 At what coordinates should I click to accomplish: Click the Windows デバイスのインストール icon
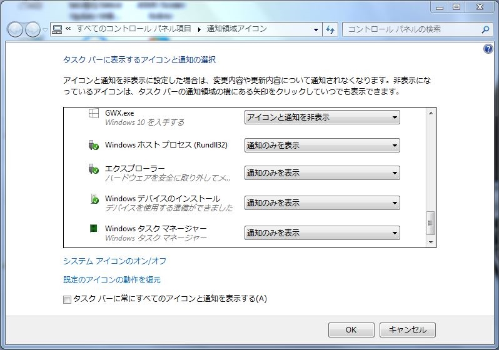(x=94, y=199)
